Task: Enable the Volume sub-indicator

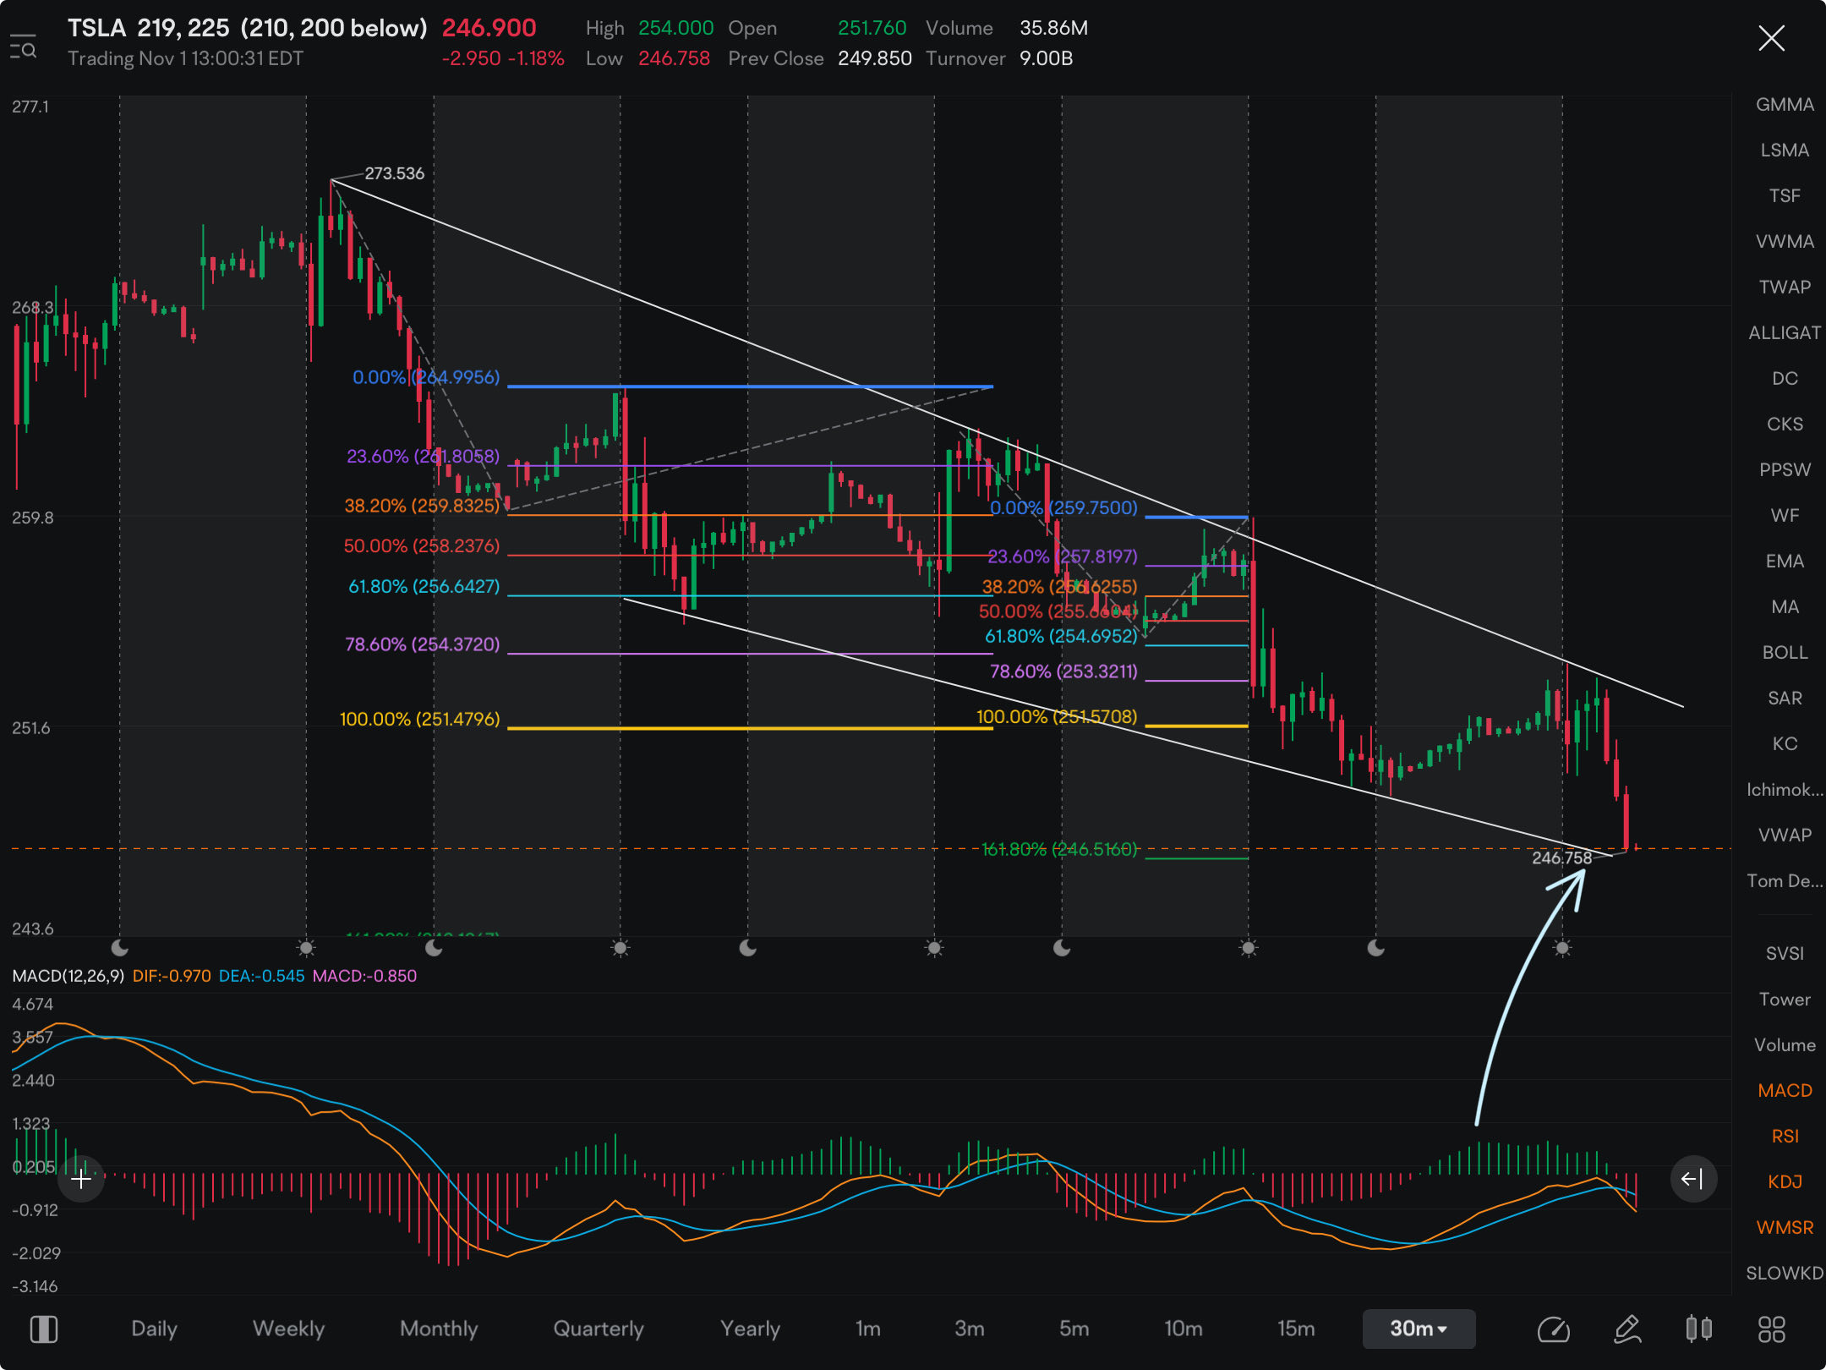Action: coord(1785,1045)
